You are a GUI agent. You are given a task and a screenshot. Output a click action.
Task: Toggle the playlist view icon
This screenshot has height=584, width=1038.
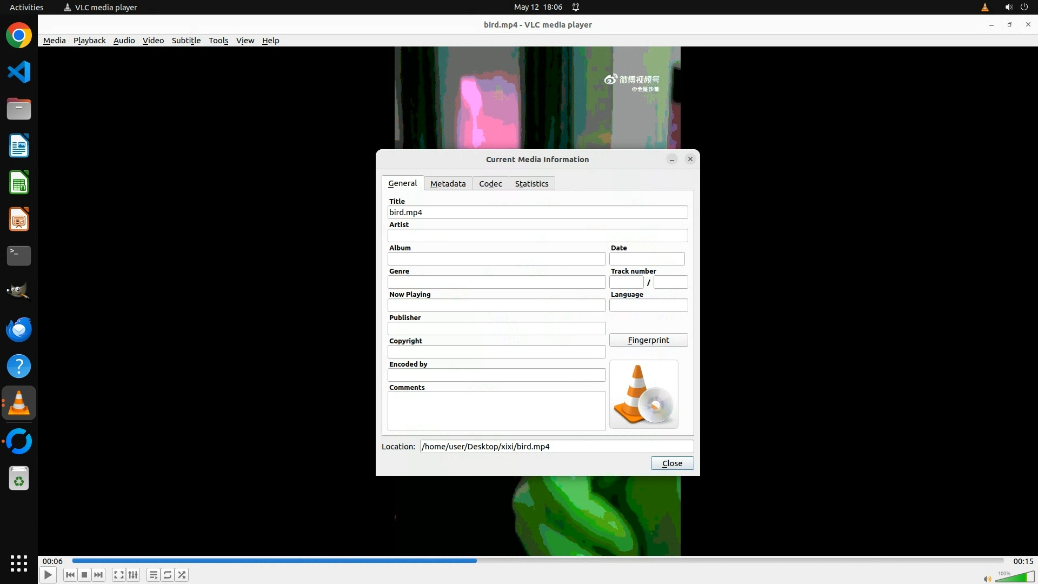(154, 575)
